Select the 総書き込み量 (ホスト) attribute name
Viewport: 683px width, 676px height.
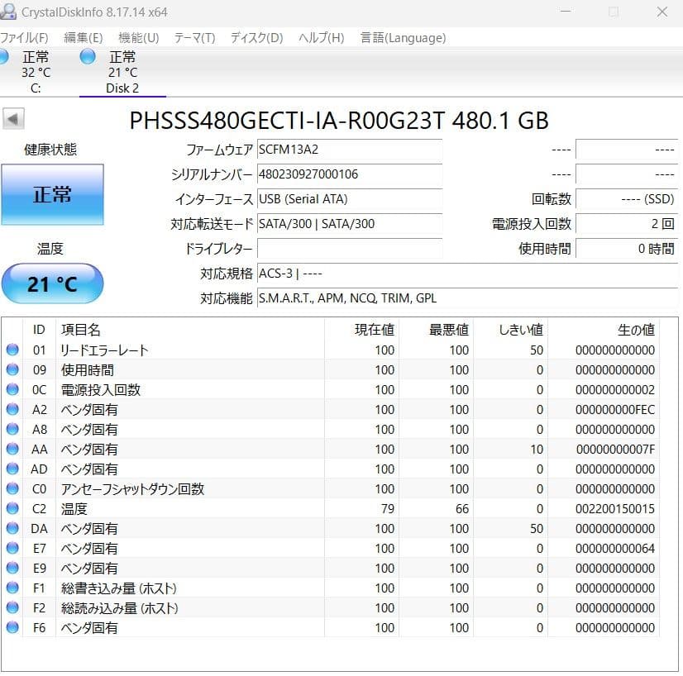point(119,588)
